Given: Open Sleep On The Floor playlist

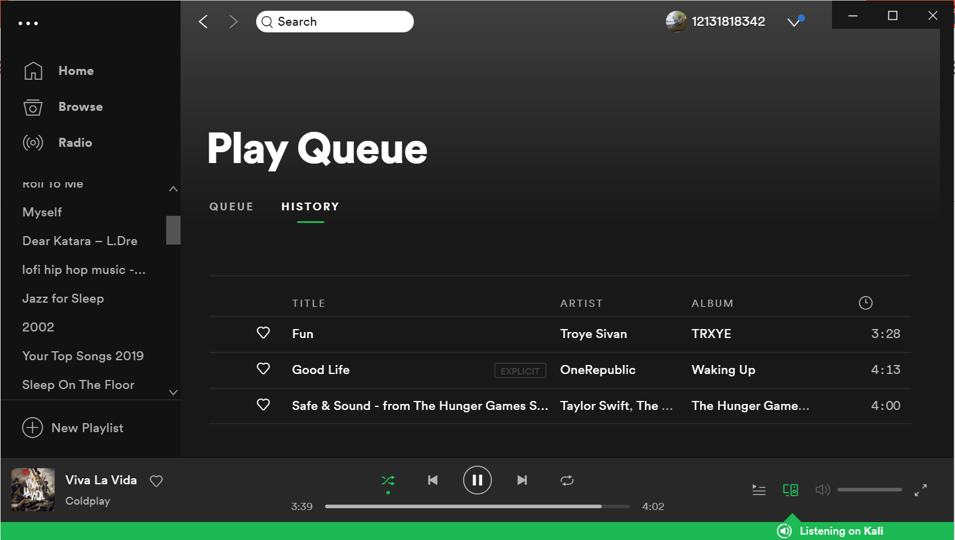Looking at the screenshot, I should coord(78,385).
